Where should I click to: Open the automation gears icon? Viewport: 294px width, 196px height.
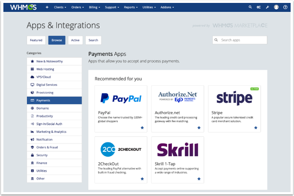[259, 7]
